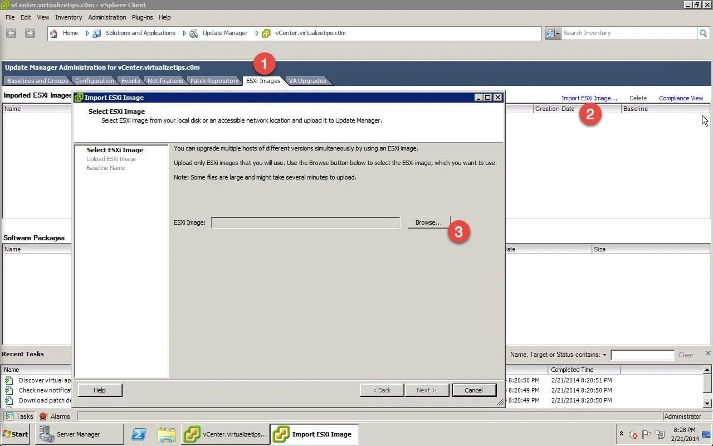Click the 'Discover virtual ap' task status icon
The width and height of the screenshot is (713, 446).
tap(9, 380)
